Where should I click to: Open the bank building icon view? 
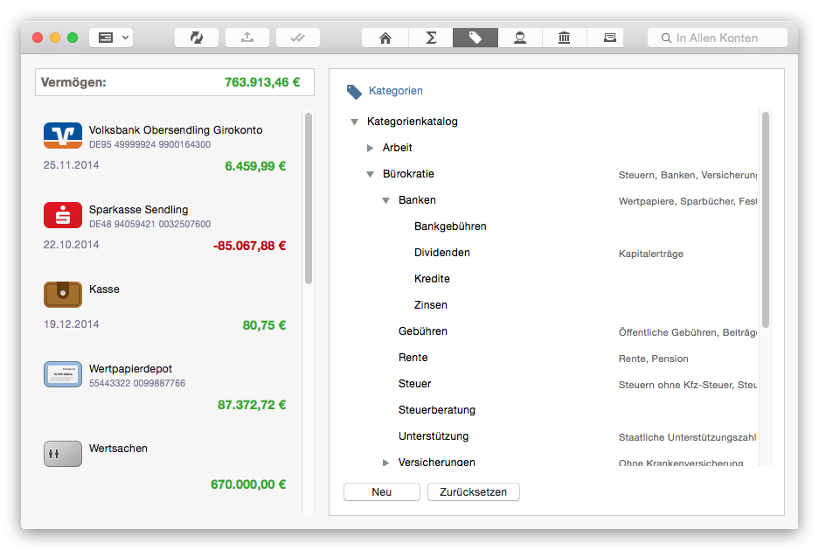tap(565, 38)
